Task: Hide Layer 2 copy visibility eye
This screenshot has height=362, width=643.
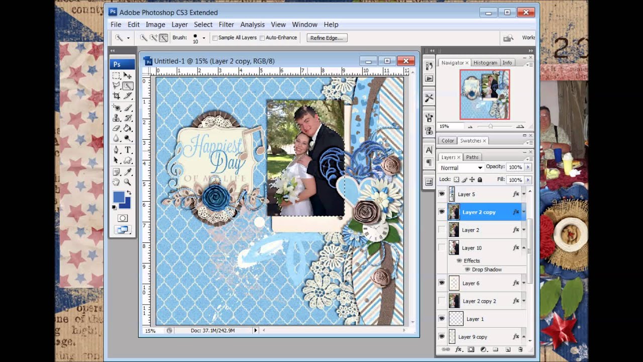Action: point(442,212)
